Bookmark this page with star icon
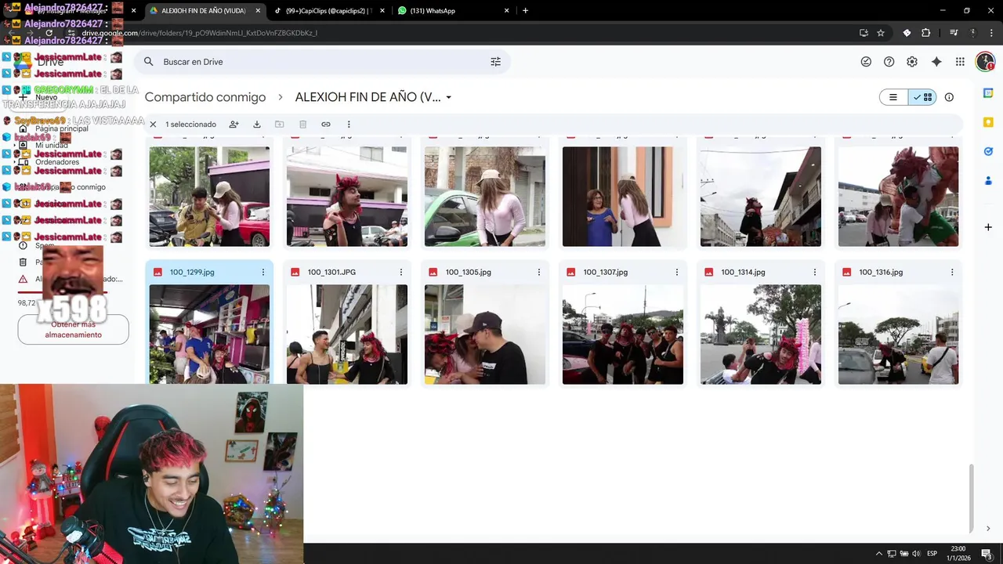Screen dimensions: 1003x564 pyautogui.click(x=881, y=33)
